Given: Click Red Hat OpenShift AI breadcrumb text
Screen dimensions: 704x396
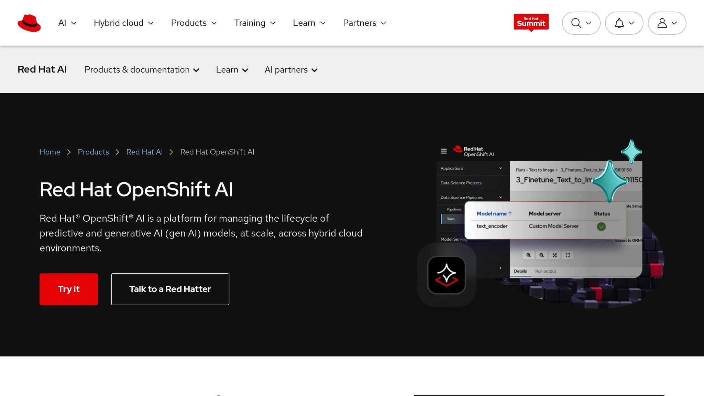Looking at the screenshot, I should tap(217, 152).
